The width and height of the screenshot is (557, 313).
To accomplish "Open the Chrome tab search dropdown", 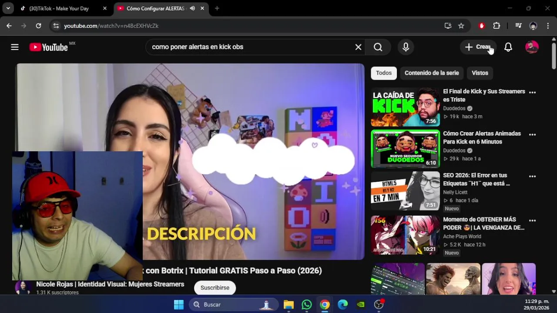I will 8,8.
